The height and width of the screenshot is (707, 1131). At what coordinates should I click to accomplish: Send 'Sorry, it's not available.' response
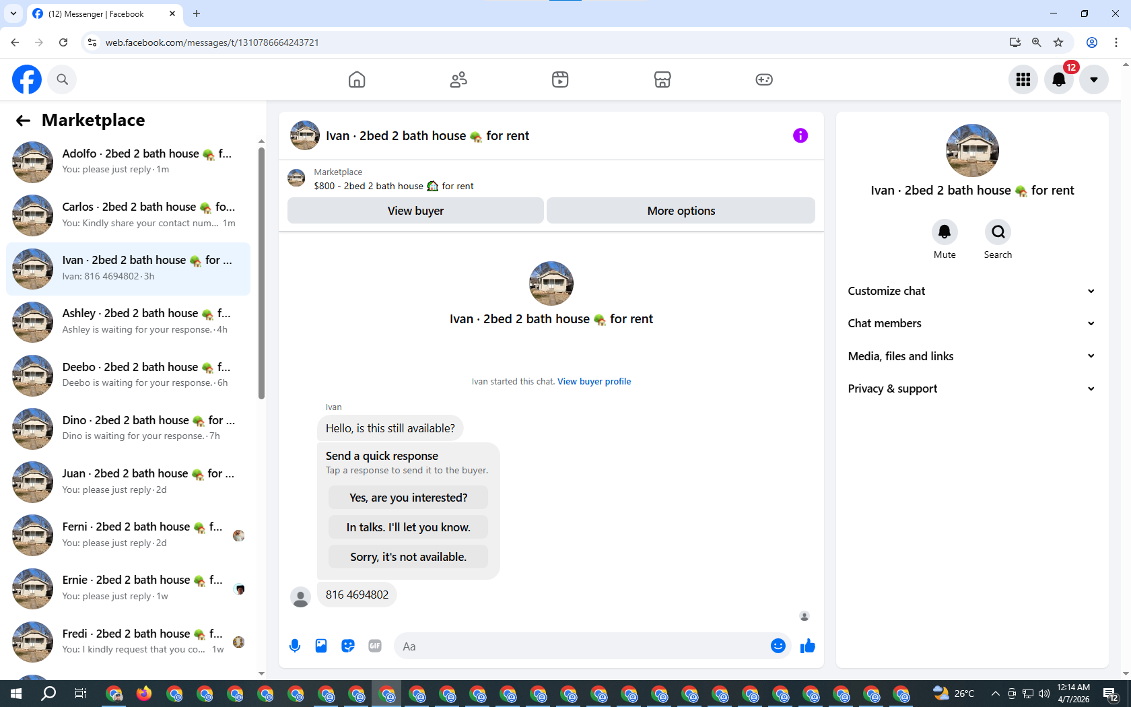[x=408, y=557]
